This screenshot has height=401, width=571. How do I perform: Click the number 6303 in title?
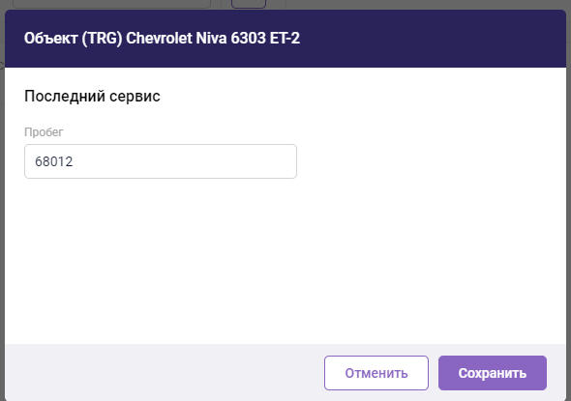(x=248, y=39)
